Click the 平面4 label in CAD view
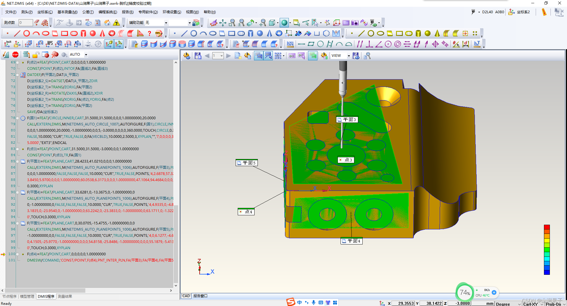This screenshot has height=306, width=567. (x=352, y=241)
